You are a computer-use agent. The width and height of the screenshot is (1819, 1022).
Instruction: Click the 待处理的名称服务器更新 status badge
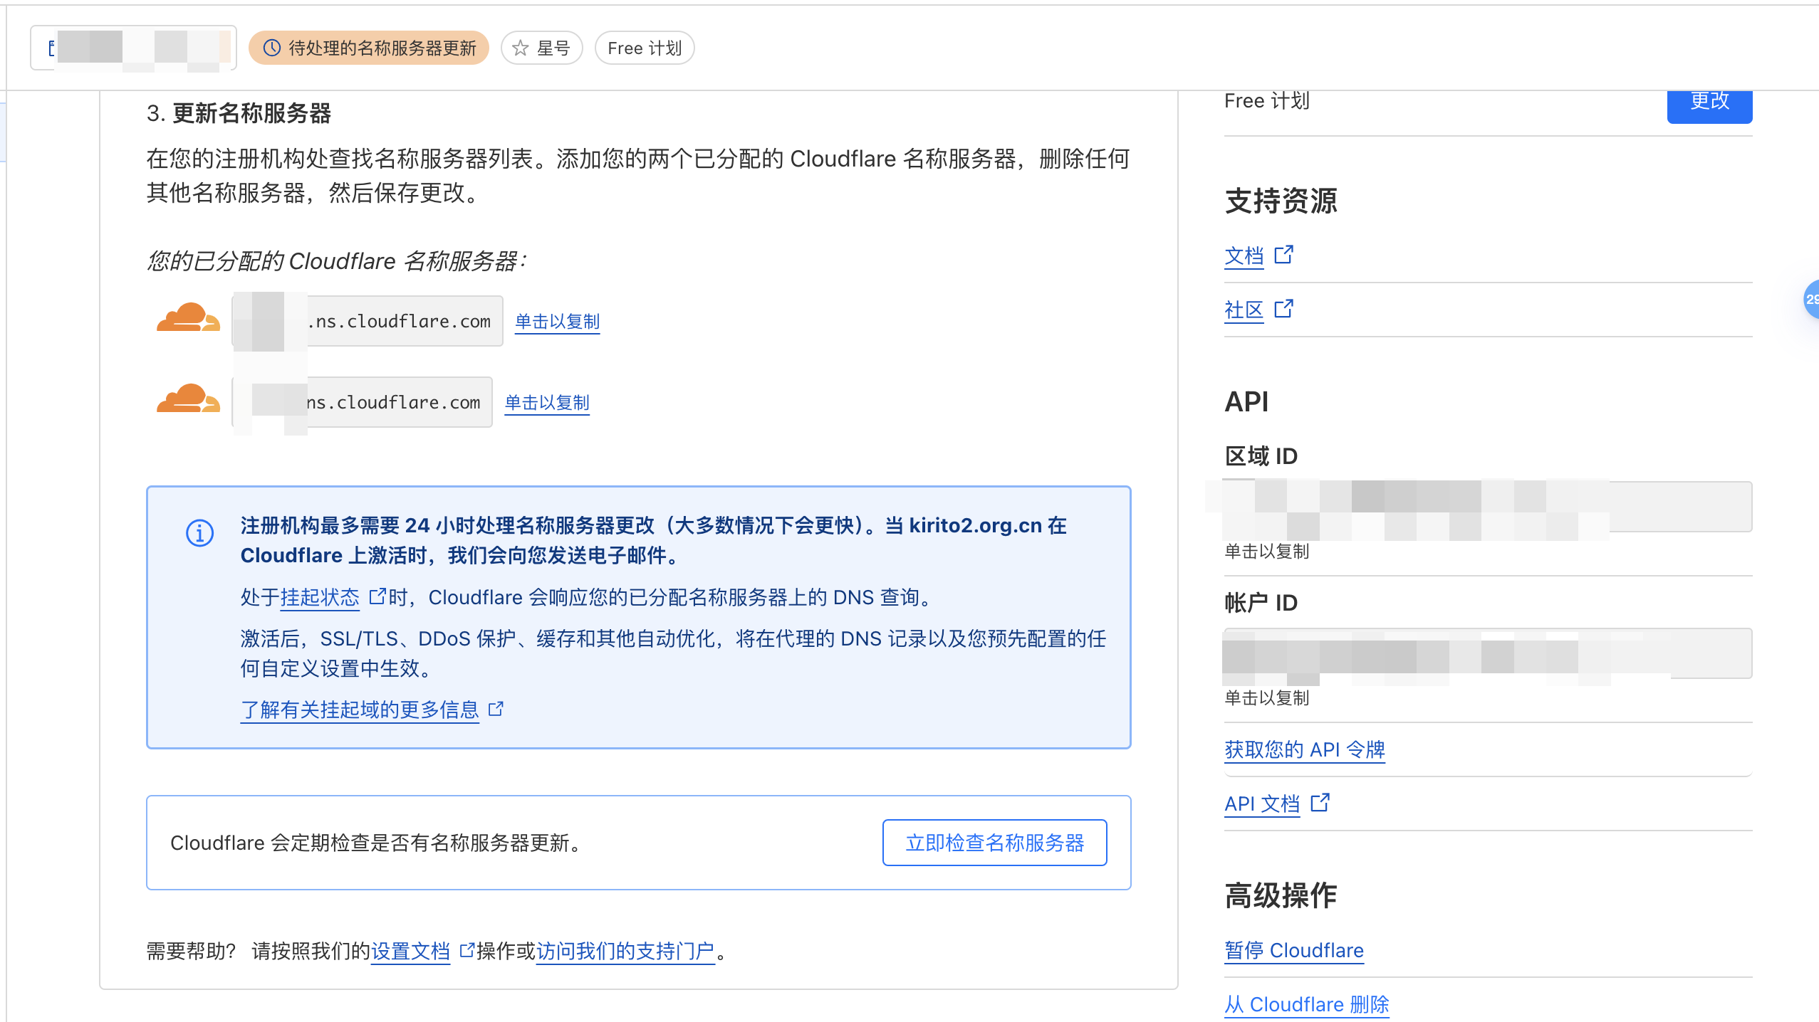369,48
